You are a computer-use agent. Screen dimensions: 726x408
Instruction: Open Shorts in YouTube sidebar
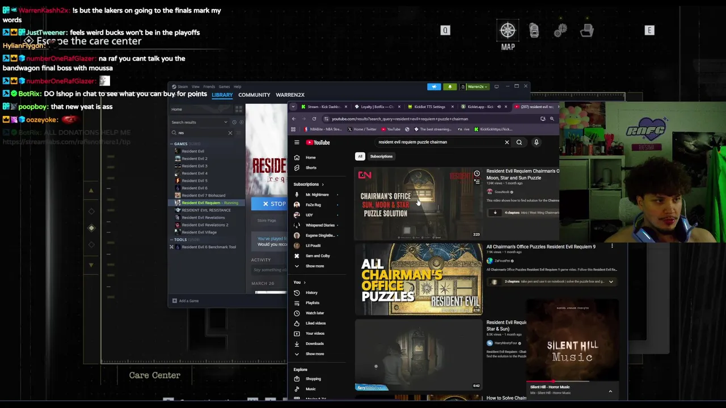(x=311, y=168)
